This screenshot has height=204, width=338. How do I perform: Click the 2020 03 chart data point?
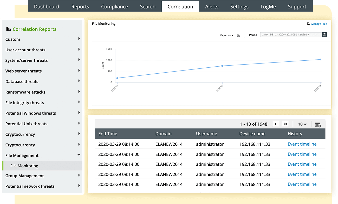click(320, 59)
